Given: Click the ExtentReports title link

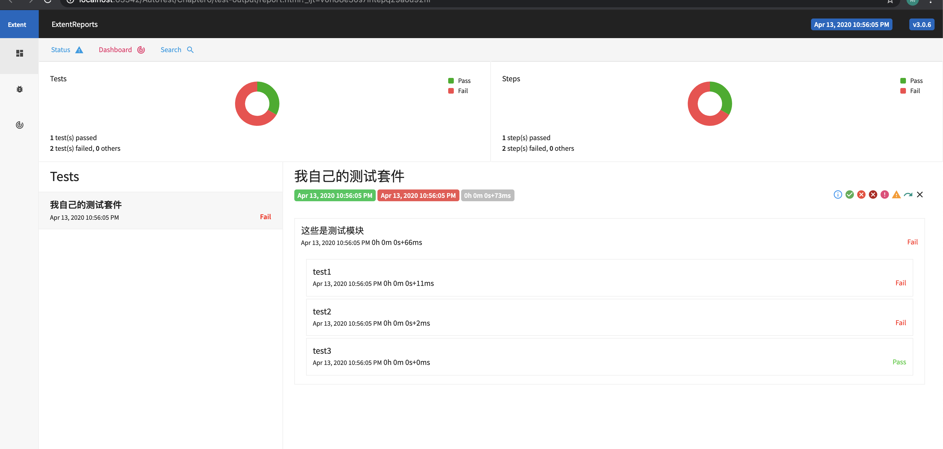Looking at the screenshot, I should [x=75, y=24].
